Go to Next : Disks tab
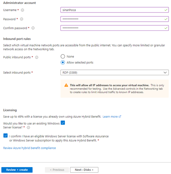171x174 pixels. [x=84, y=170]
